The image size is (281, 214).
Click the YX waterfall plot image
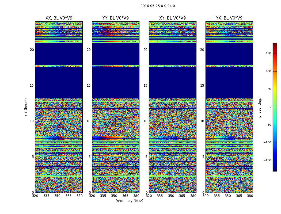[x=229, y=107]
